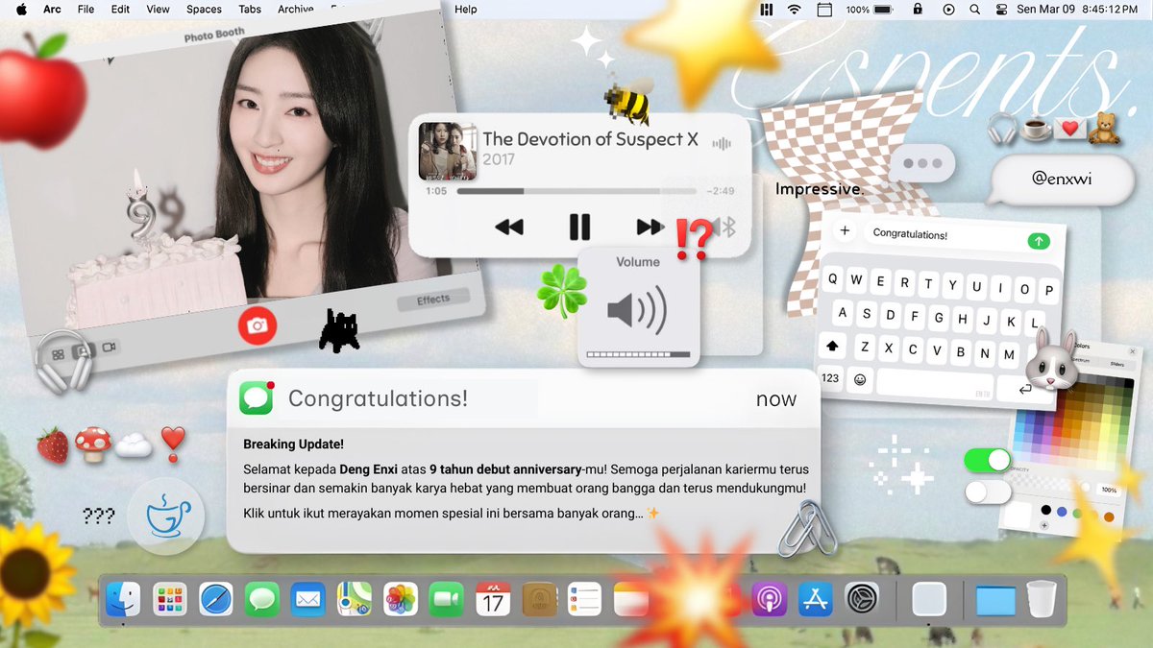This screenshot has width=1153, height=648.
Task: Switch Photo Booth to video recording mode
Action: 109,347
